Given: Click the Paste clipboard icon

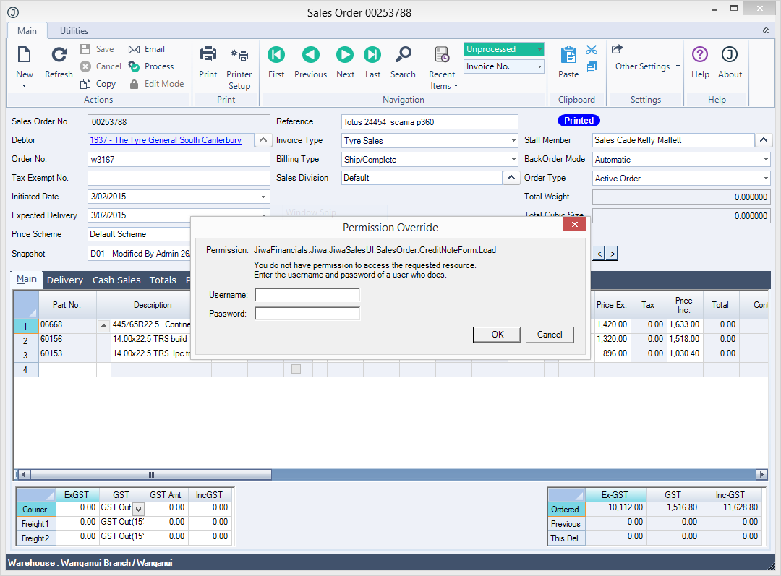Looking at the screenshot, I should pos(568,56).
